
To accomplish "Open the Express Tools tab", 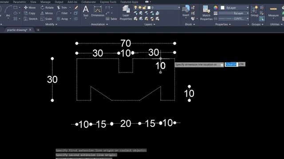I will (x=108, y=2).
